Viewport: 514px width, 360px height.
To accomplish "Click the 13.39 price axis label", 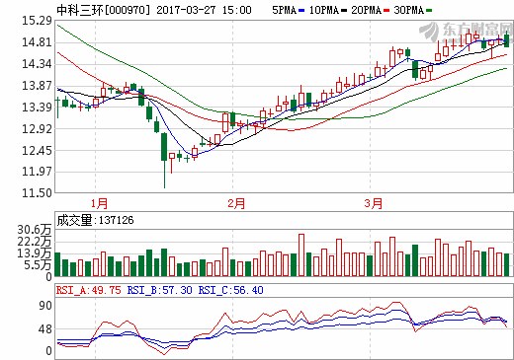I will pyautogui.click(x=37, y=108).
